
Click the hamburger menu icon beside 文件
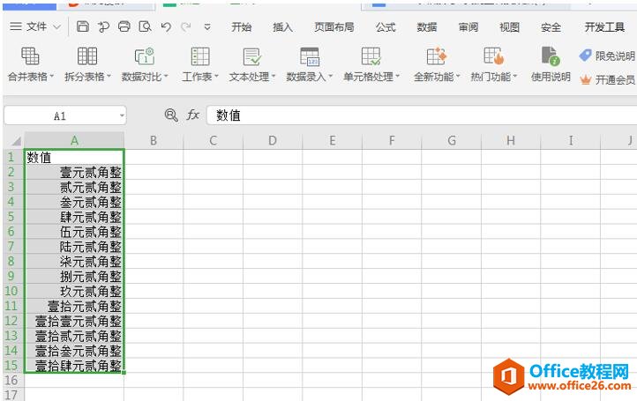click(16, 26)
